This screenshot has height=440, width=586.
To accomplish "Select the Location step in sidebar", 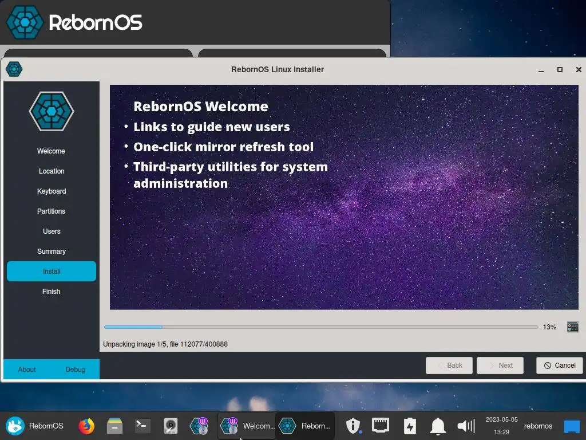I will (x=51, y=171).
